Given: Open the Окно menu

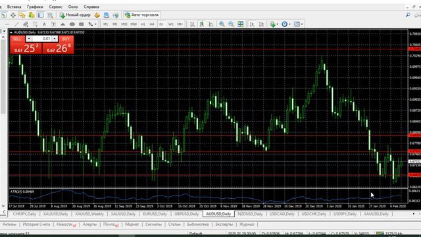Looking at the screenshot, I should 73,7.
